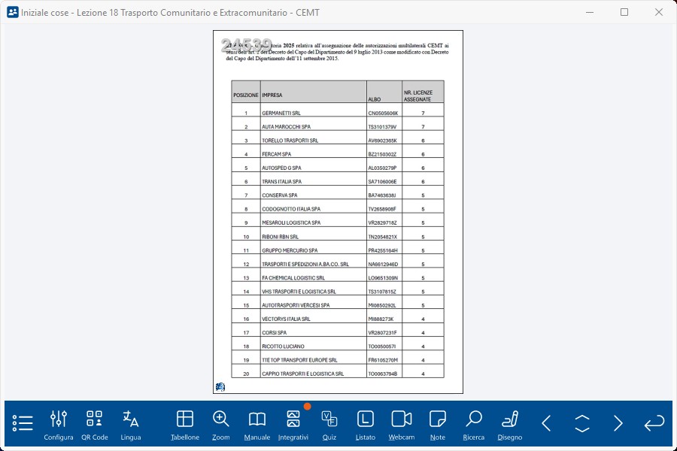Screen dimensions: 677x451
Task: Open the Listato view
Action: tap(366, 425)
